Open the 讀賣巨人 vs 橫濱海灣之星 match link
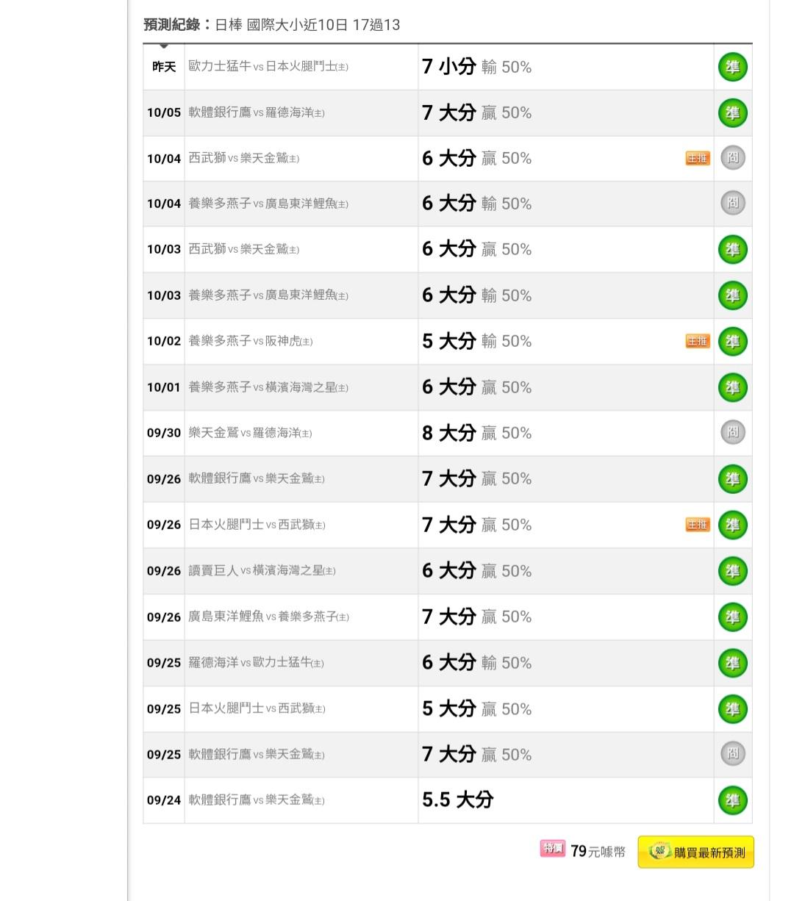The width and height of the screenshot is (794, 901). coord(262,571)
